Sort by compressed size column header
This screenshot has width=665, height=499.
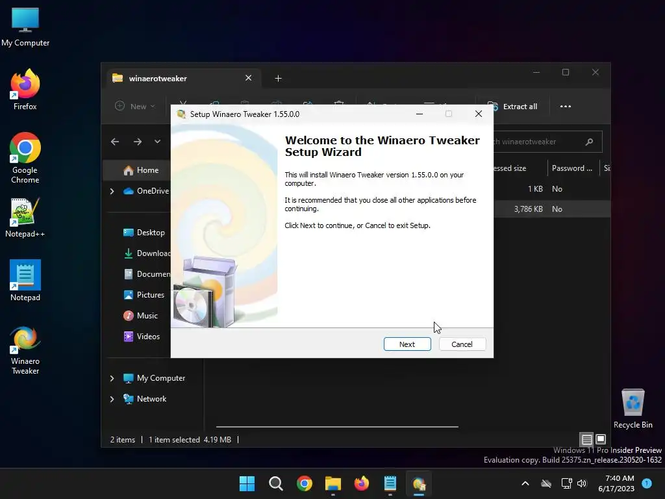520,168
